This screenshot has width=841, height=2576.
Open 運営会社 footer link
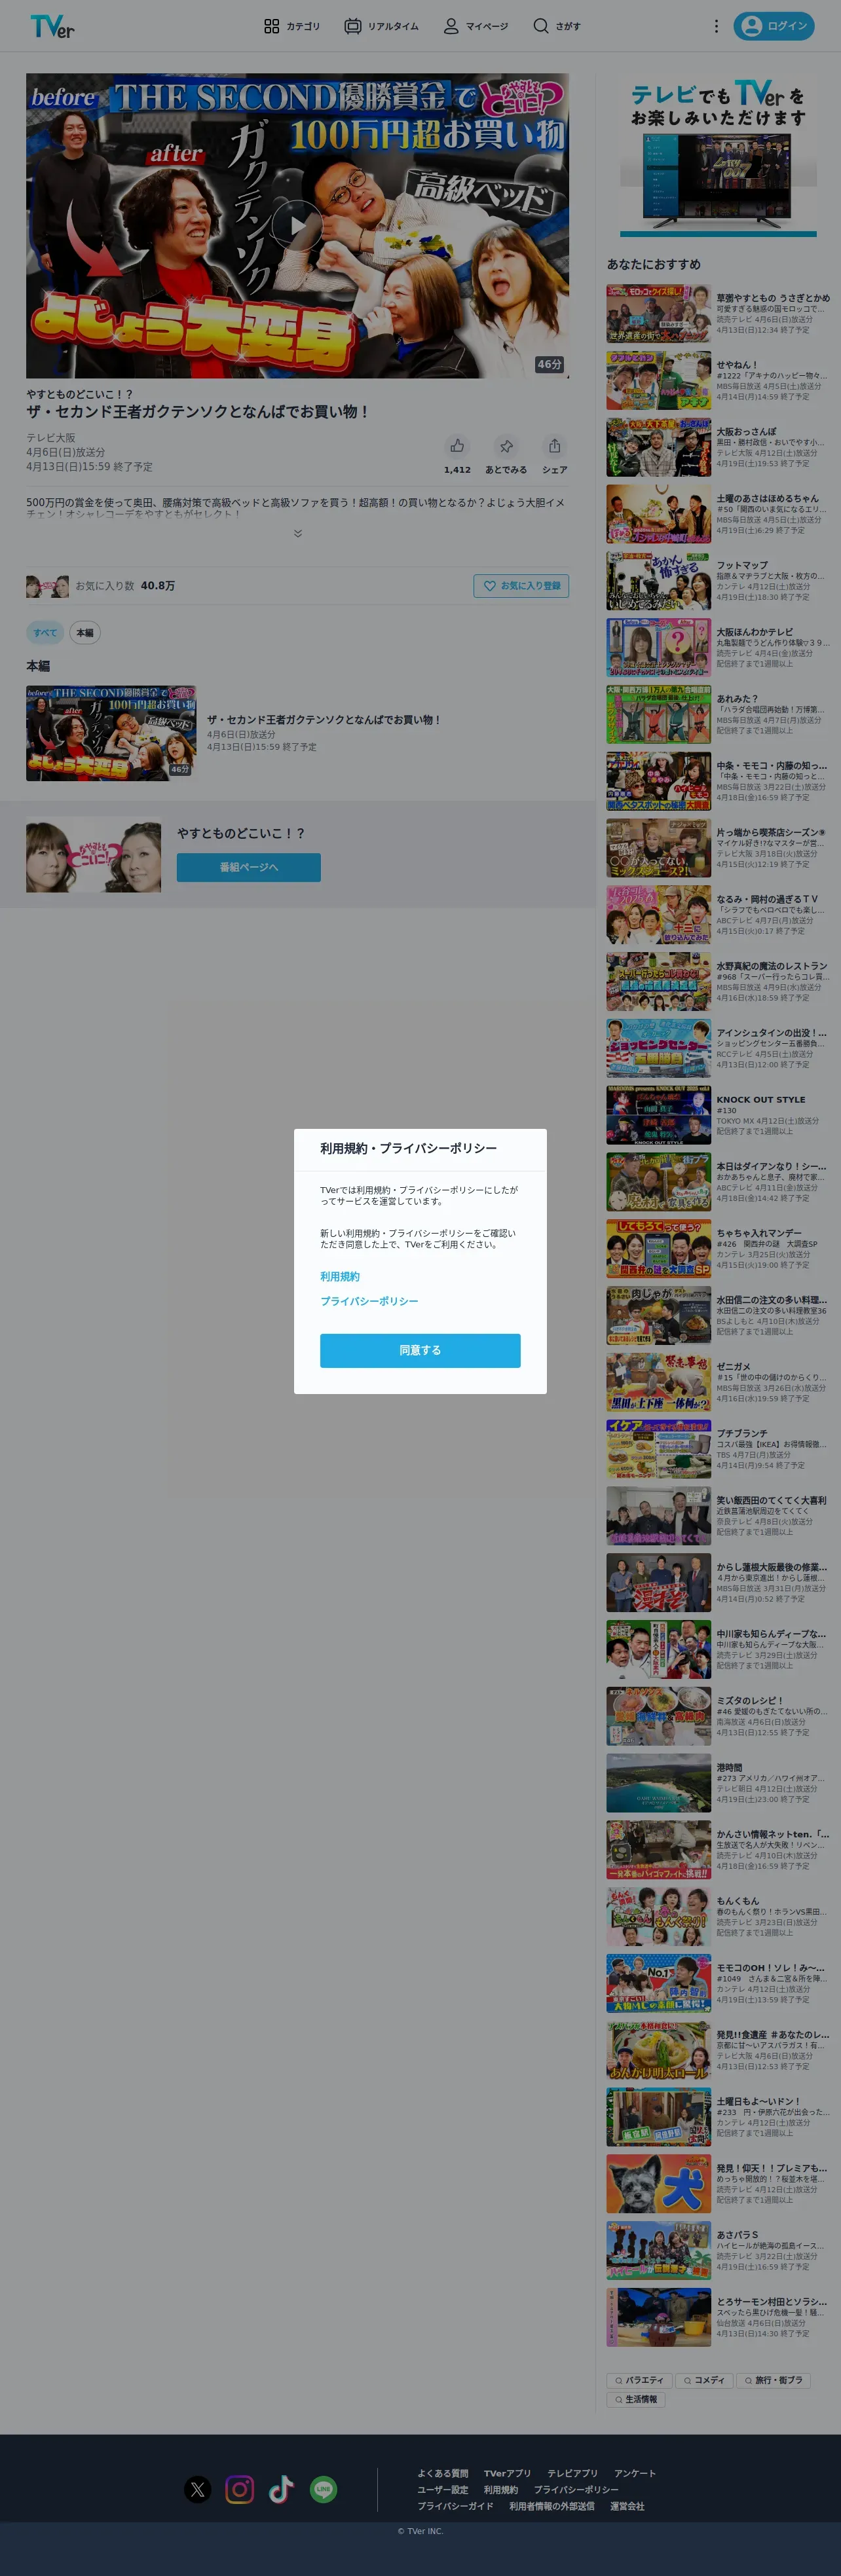click(x=627, y=2506)
